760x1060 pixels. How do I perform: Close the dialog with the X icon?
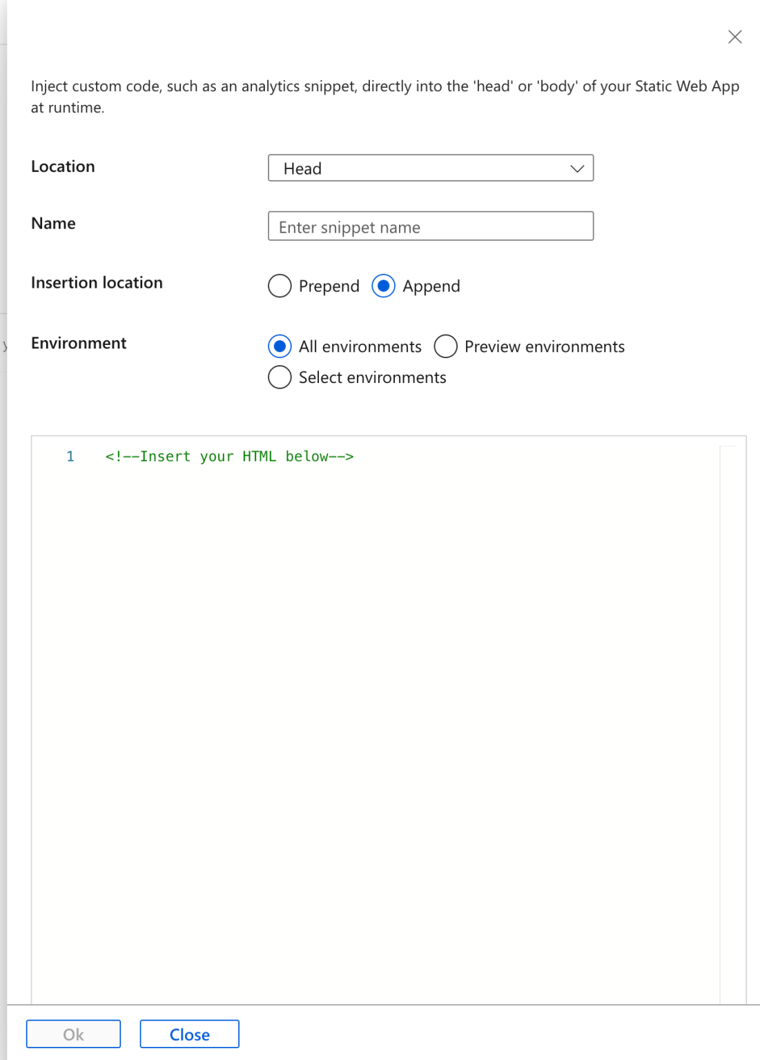tap(734, 37)
